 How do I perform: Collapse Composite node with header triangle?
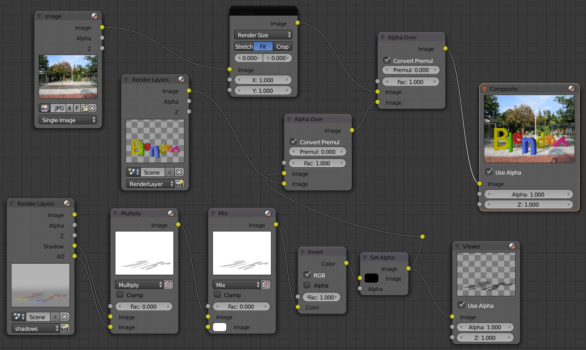point(484,89)
